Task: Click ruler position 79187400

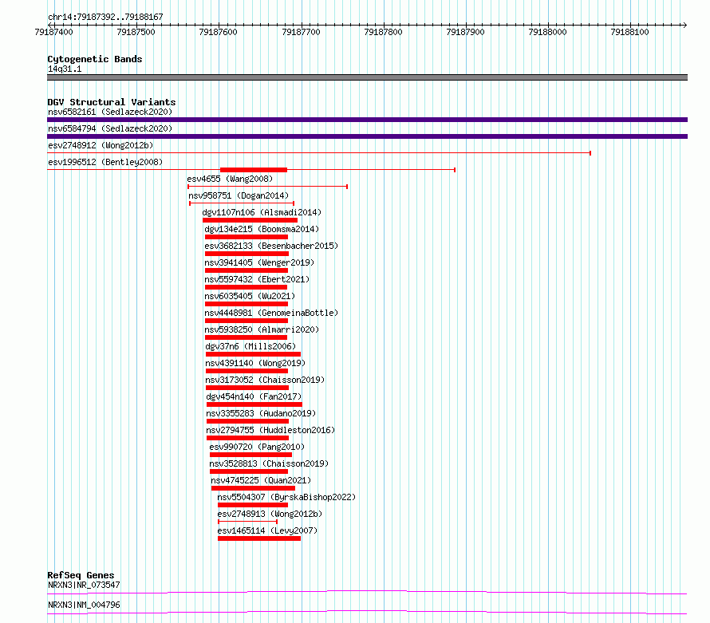Action: pos(53,32)
